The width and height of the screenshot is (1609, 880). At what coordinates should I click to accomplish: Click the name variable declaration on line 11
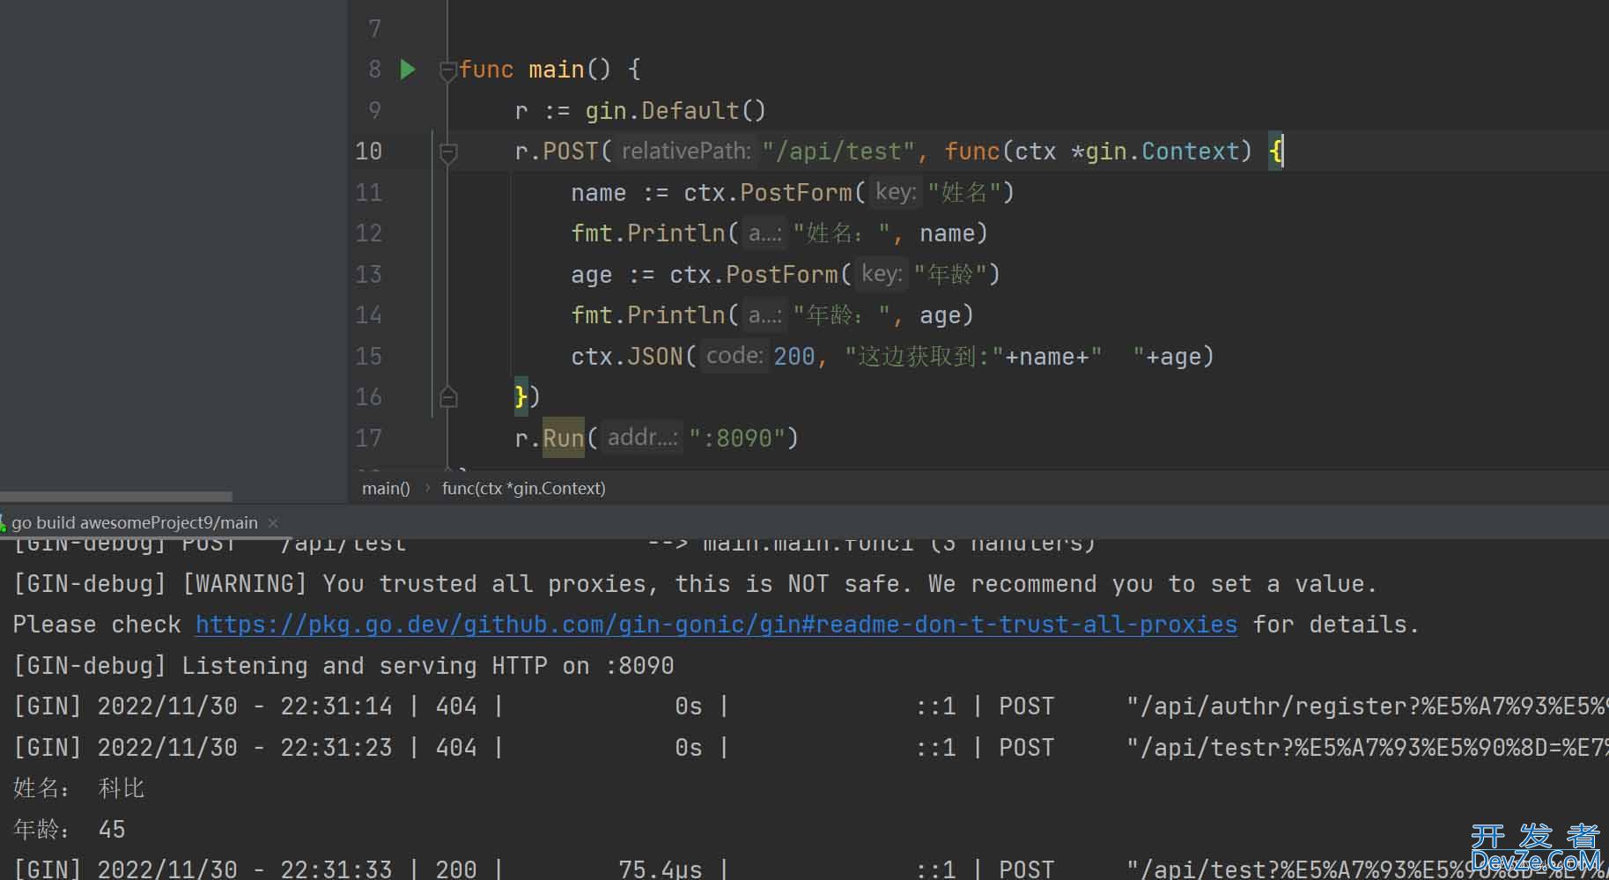(599, 193)
